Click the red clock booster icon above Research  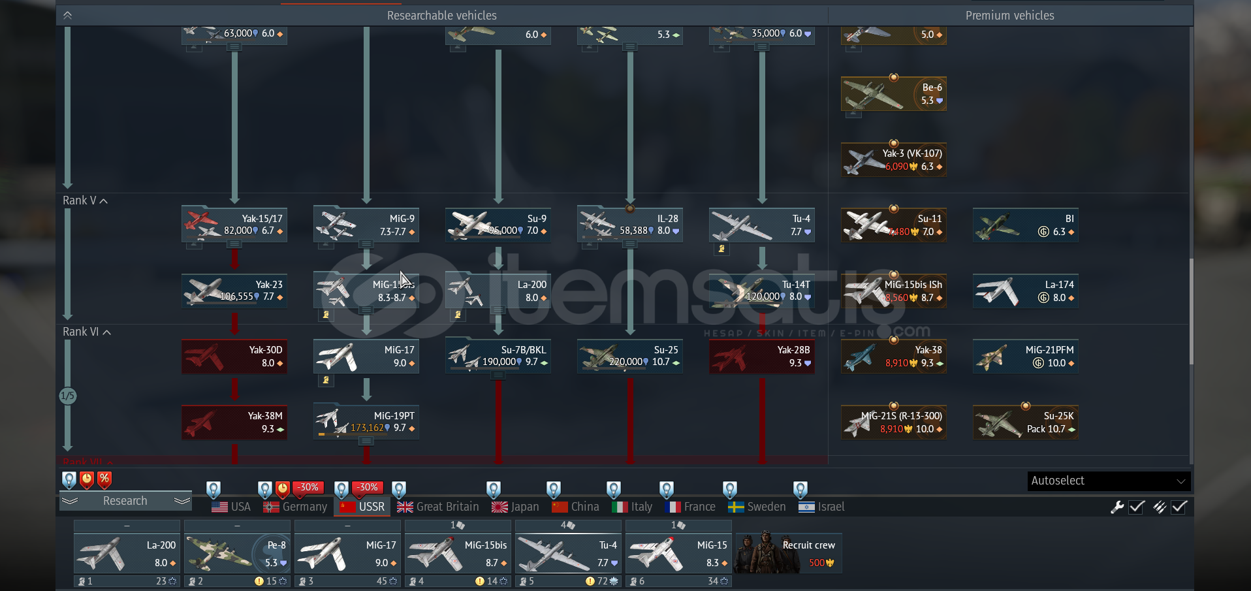(x=87, y=480)
